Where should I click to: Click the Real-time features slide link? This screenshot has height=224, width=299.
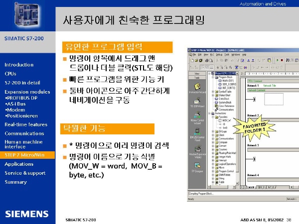26,124
